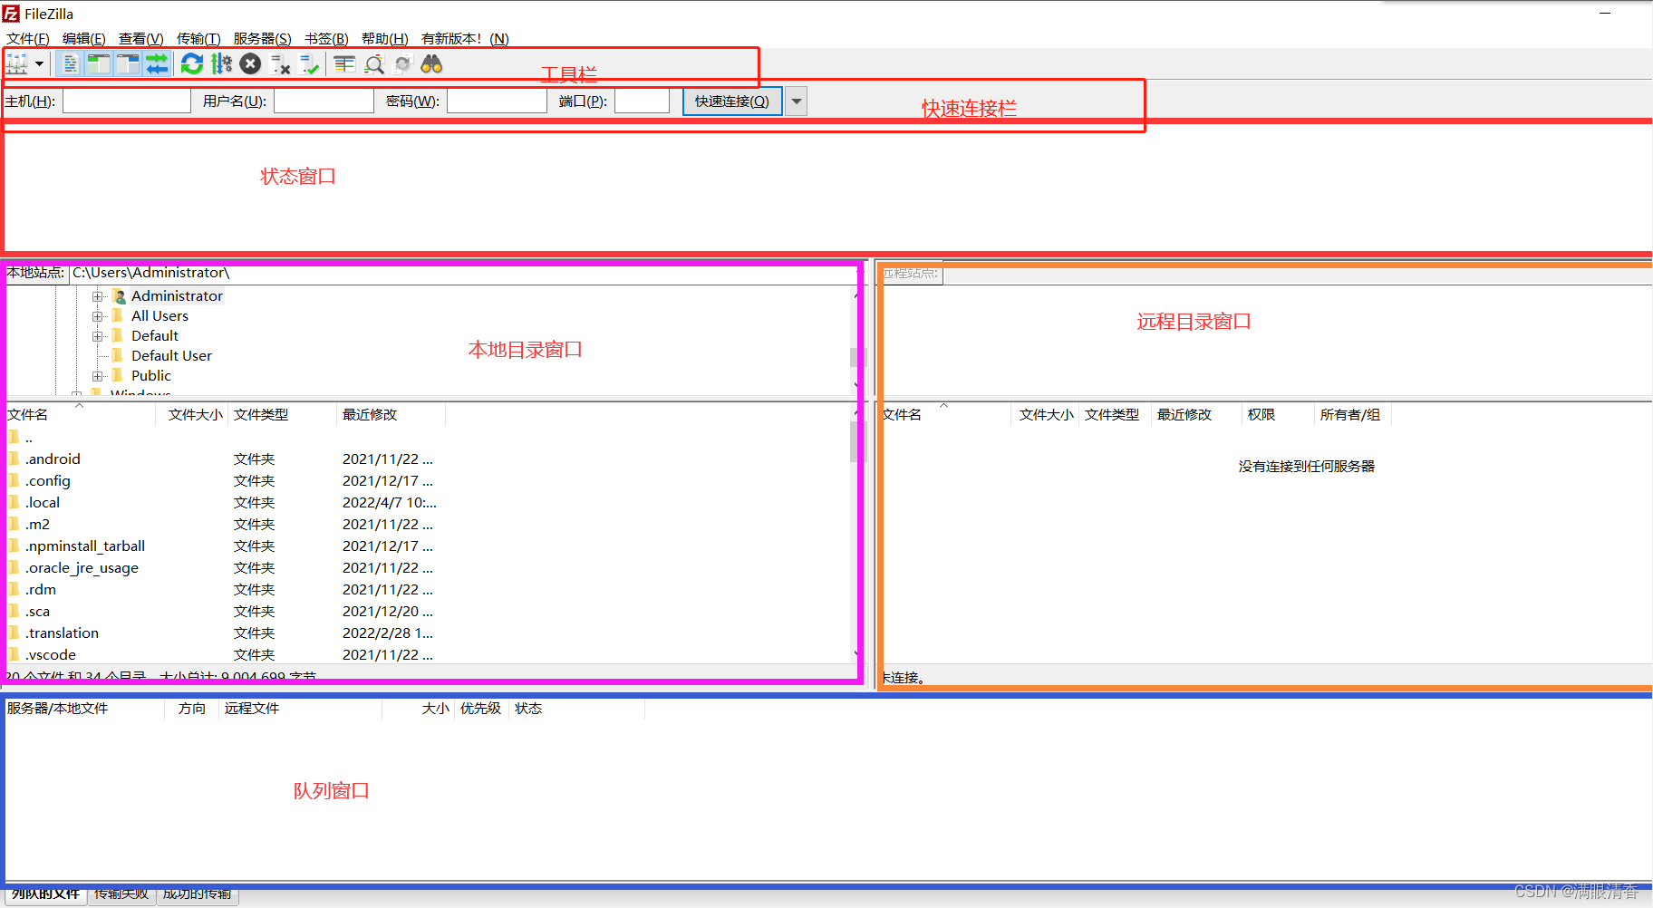This screenshot has height=908, width=1653.
Task: Expand the Default tree node
Action: coord(98,336)
